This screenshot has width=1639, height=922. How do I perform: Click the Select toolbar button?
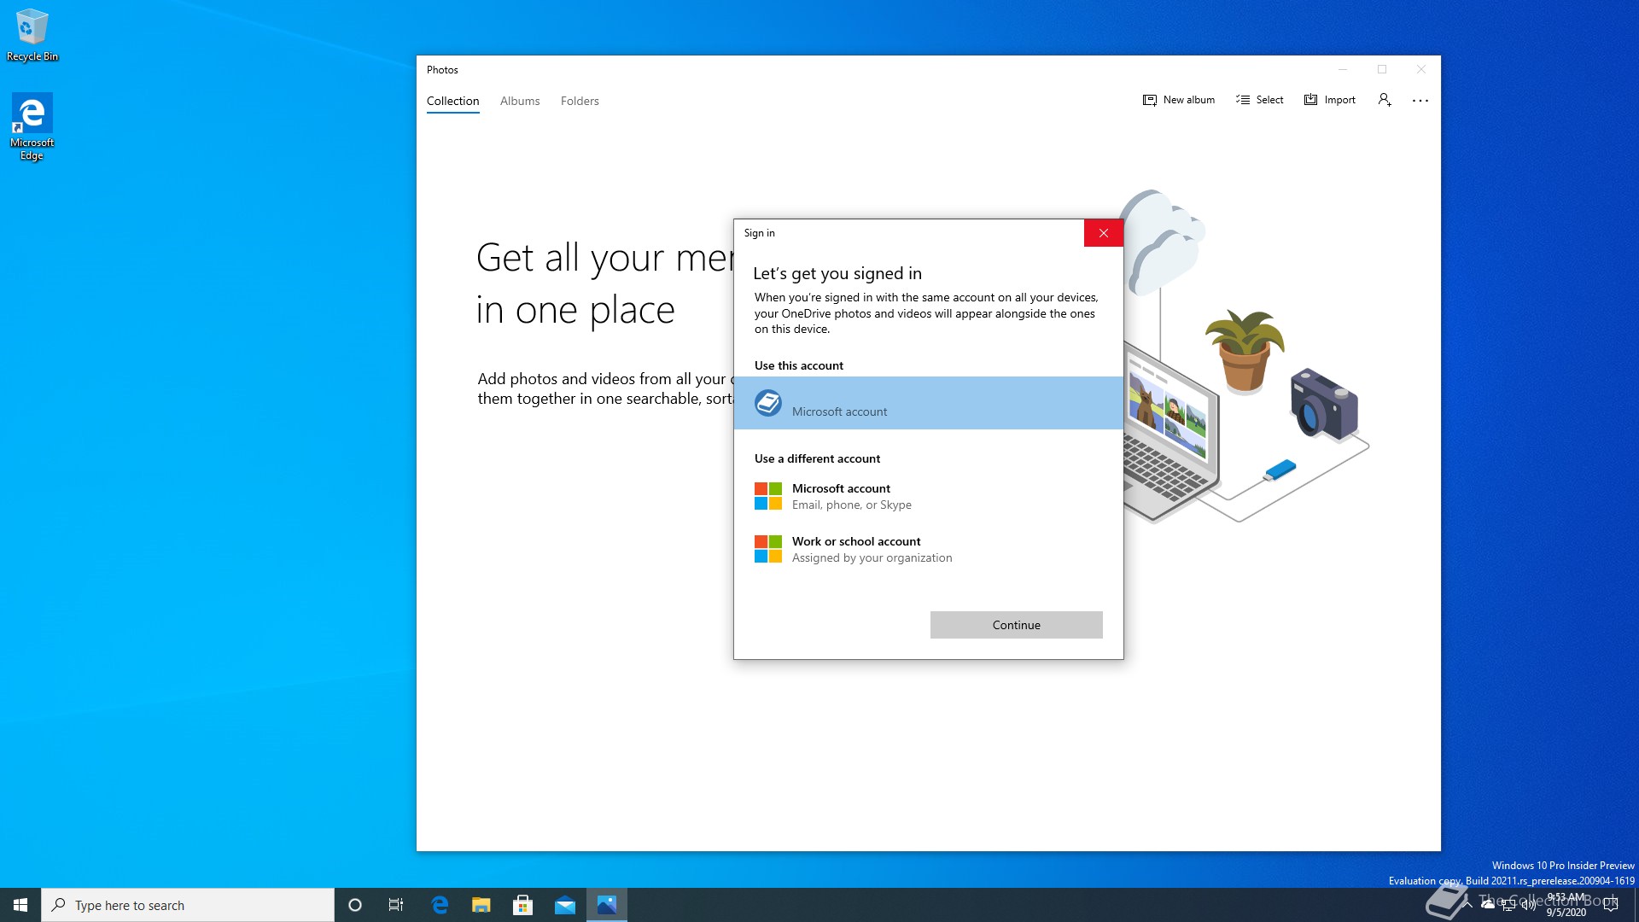click(x=1259, y=100)
